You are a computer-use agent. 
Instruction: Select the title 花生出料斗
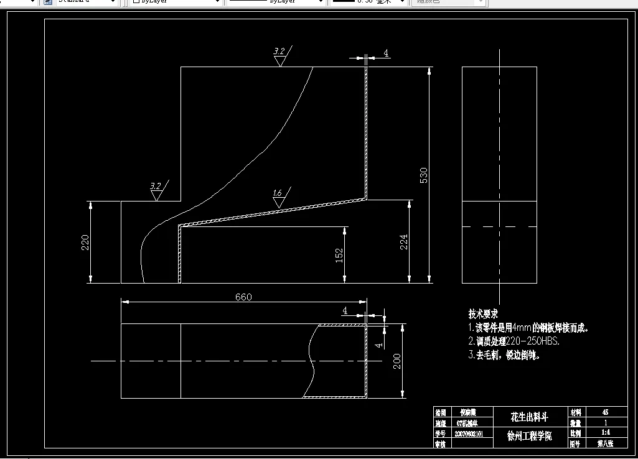pyautogui.click(x=529, y=417)
